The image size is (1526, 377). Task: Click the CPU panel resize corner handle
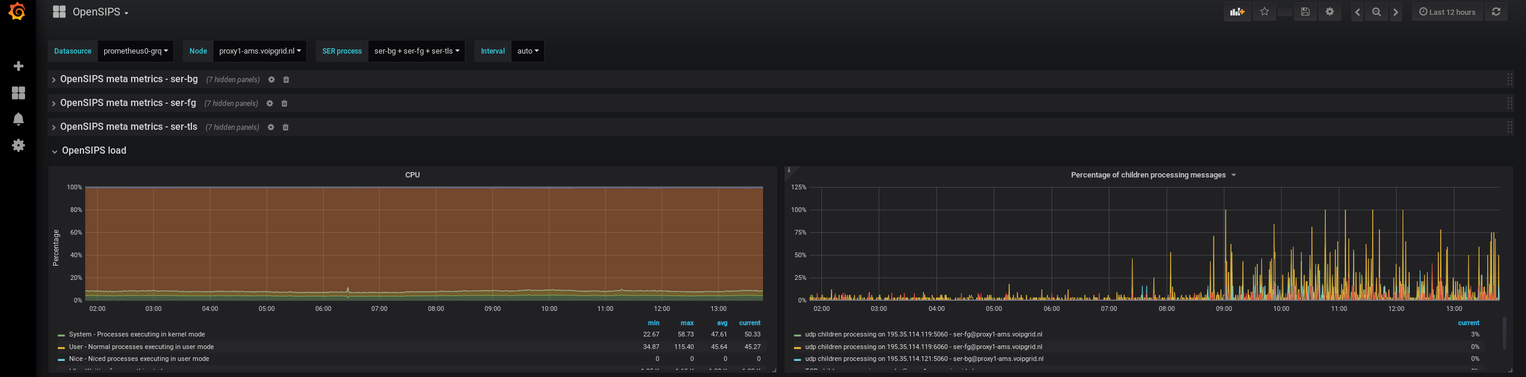[x=774, y=370]
